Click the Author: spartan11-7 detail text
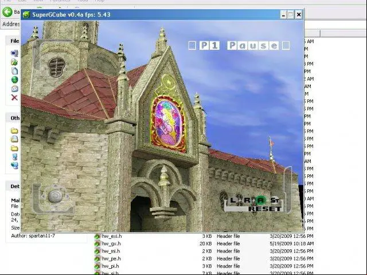 [x=33, y=236]
